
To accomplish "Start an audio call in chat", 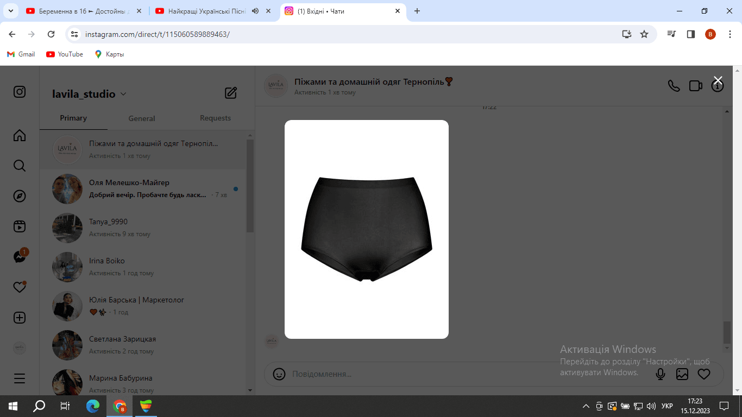I will (x=674, y=86).
